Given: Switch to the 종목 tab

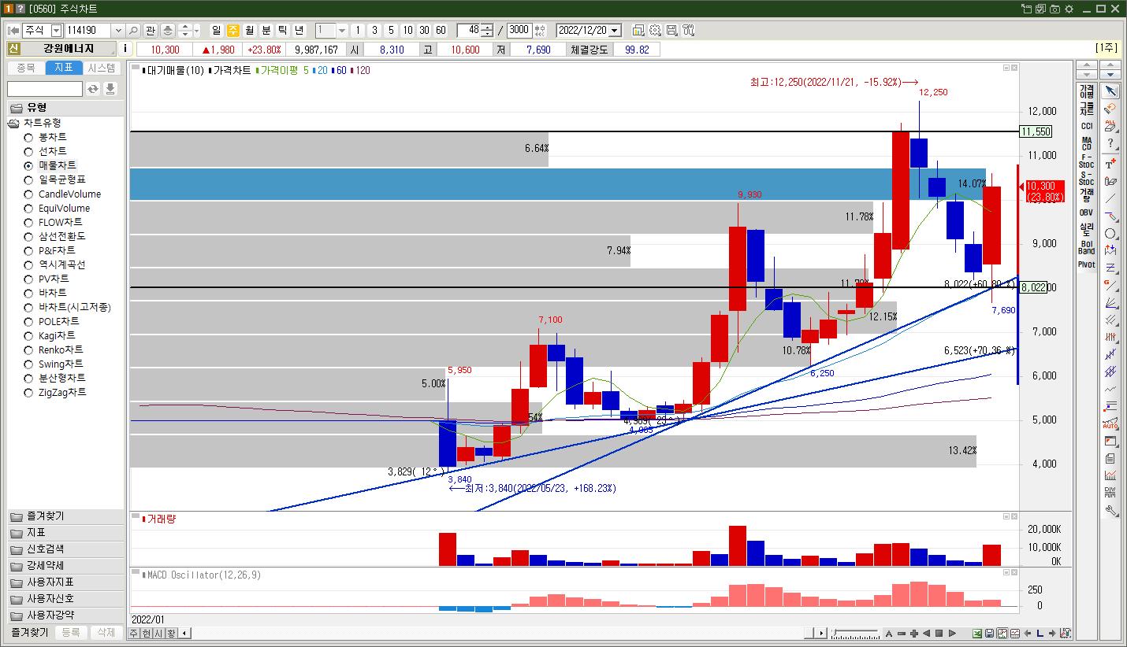Looking at the screenshot, I should [x=25, y=68].
